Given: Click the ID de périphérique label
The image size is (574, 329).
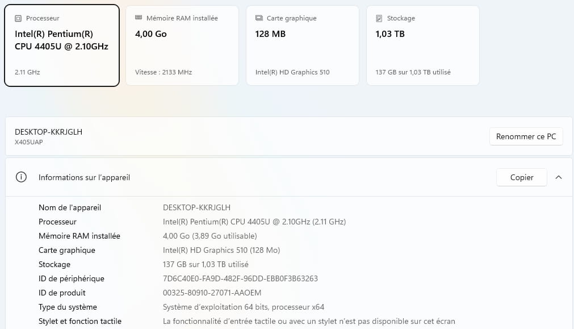Looking at the screenshot, I should (72, 279).
